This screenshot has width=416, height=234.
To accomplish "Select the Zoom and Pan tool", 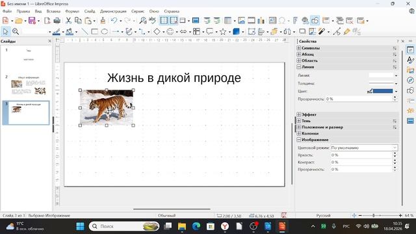I will (16, 32).
